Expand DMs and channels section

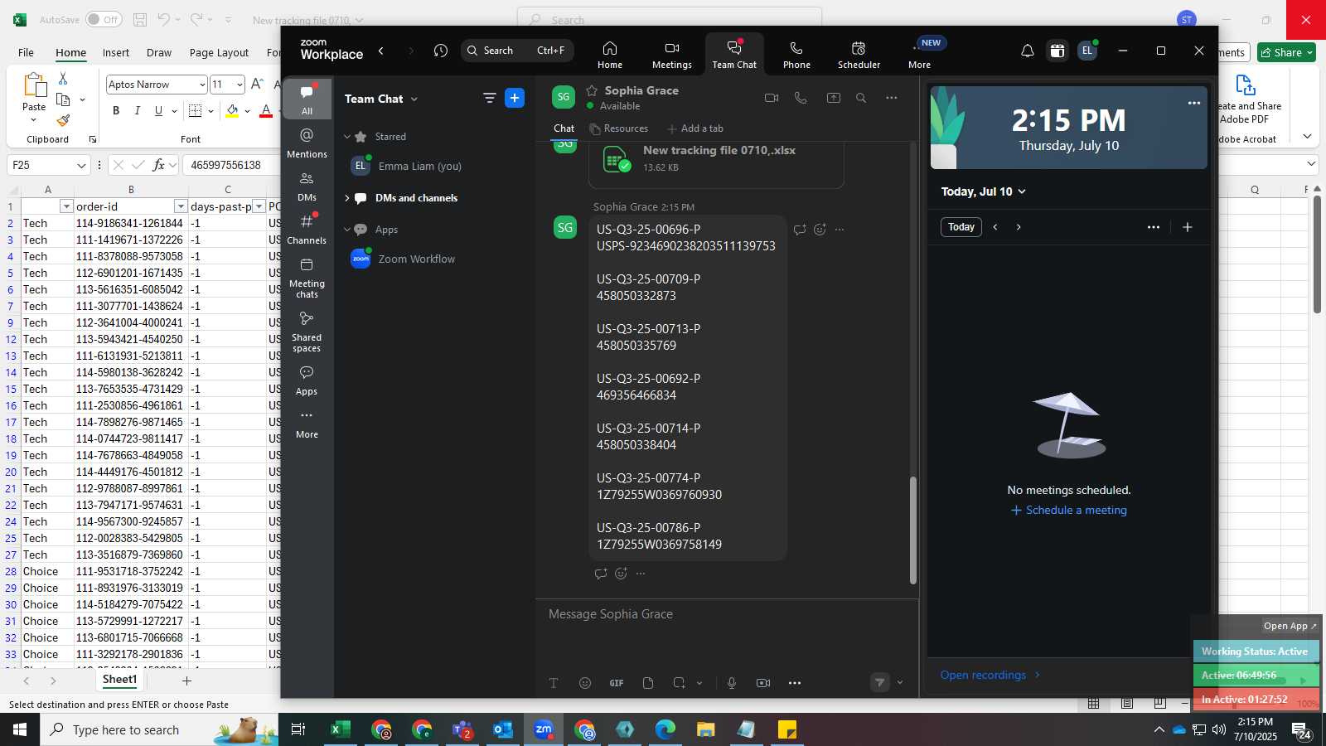click(347, 198)
